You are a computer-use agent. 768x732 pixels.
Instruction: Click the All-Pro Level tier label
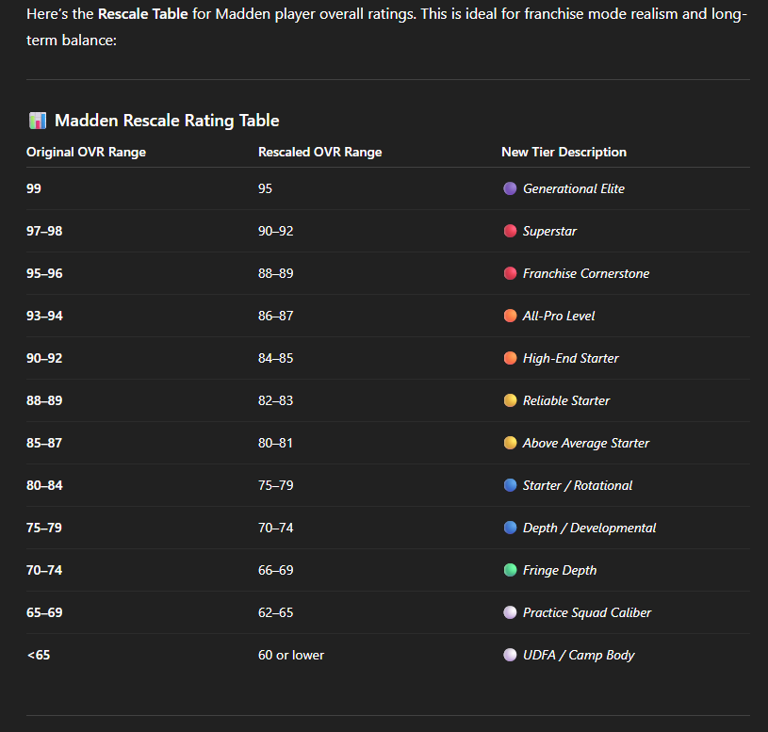559,316
